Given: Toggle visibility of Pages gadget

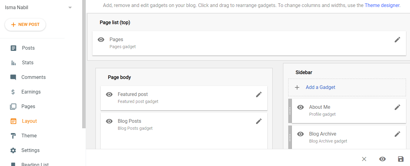Looking at the screenshot, I should 101,40.
